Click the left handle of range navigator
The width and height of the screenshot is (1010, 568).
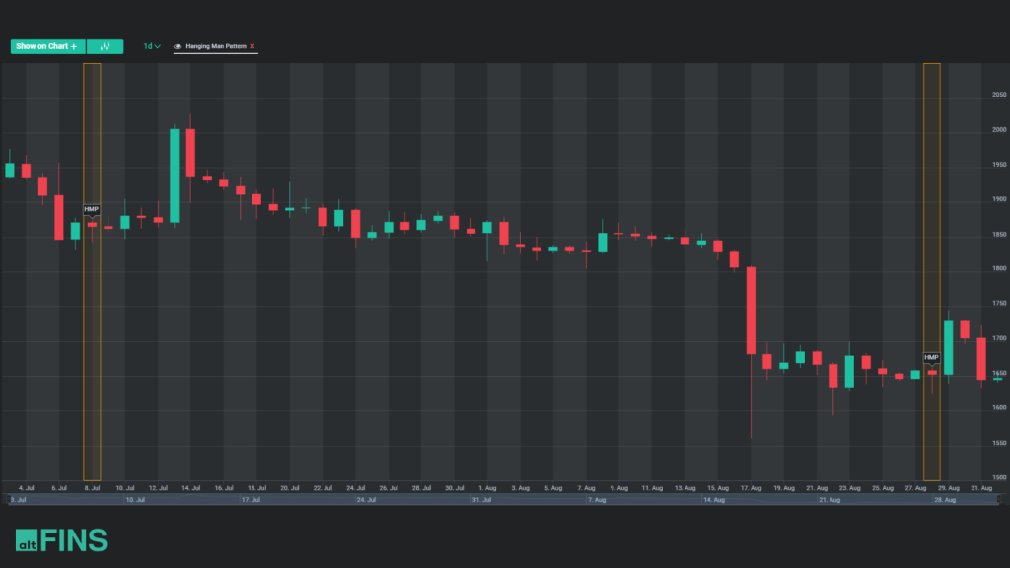tap(8, 499)
